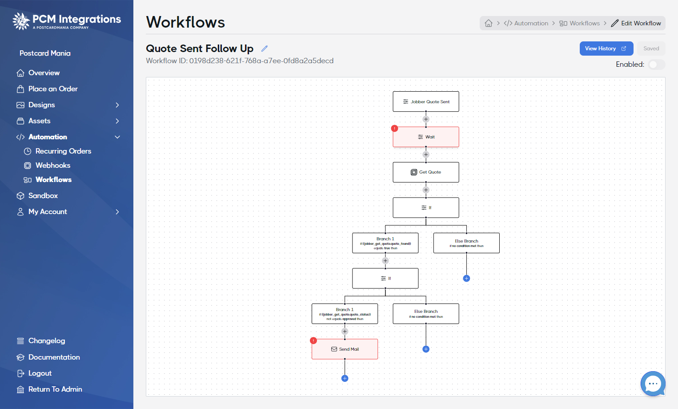Expand the Assets menu chevron
Viewport: 678px width, 409px height.
click(x=117, y=121)
